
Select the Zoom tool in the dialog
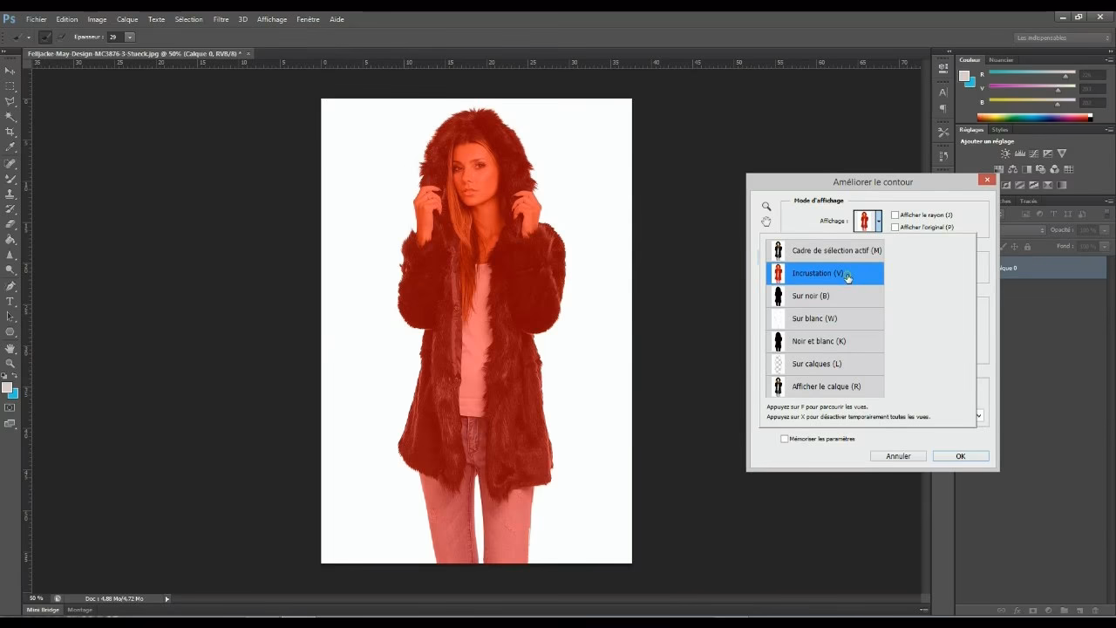pyautogui.click(x=766, y=207)
